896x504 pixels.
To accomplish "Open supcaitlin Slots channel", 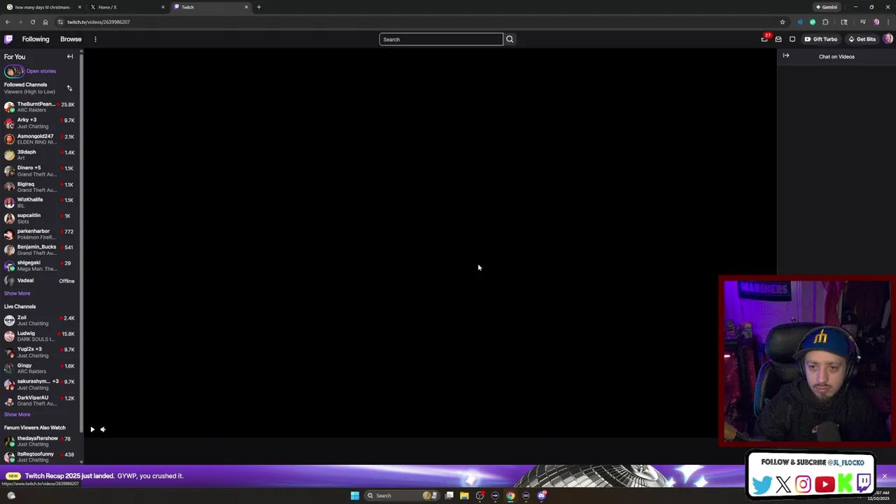I will point(40,218).
